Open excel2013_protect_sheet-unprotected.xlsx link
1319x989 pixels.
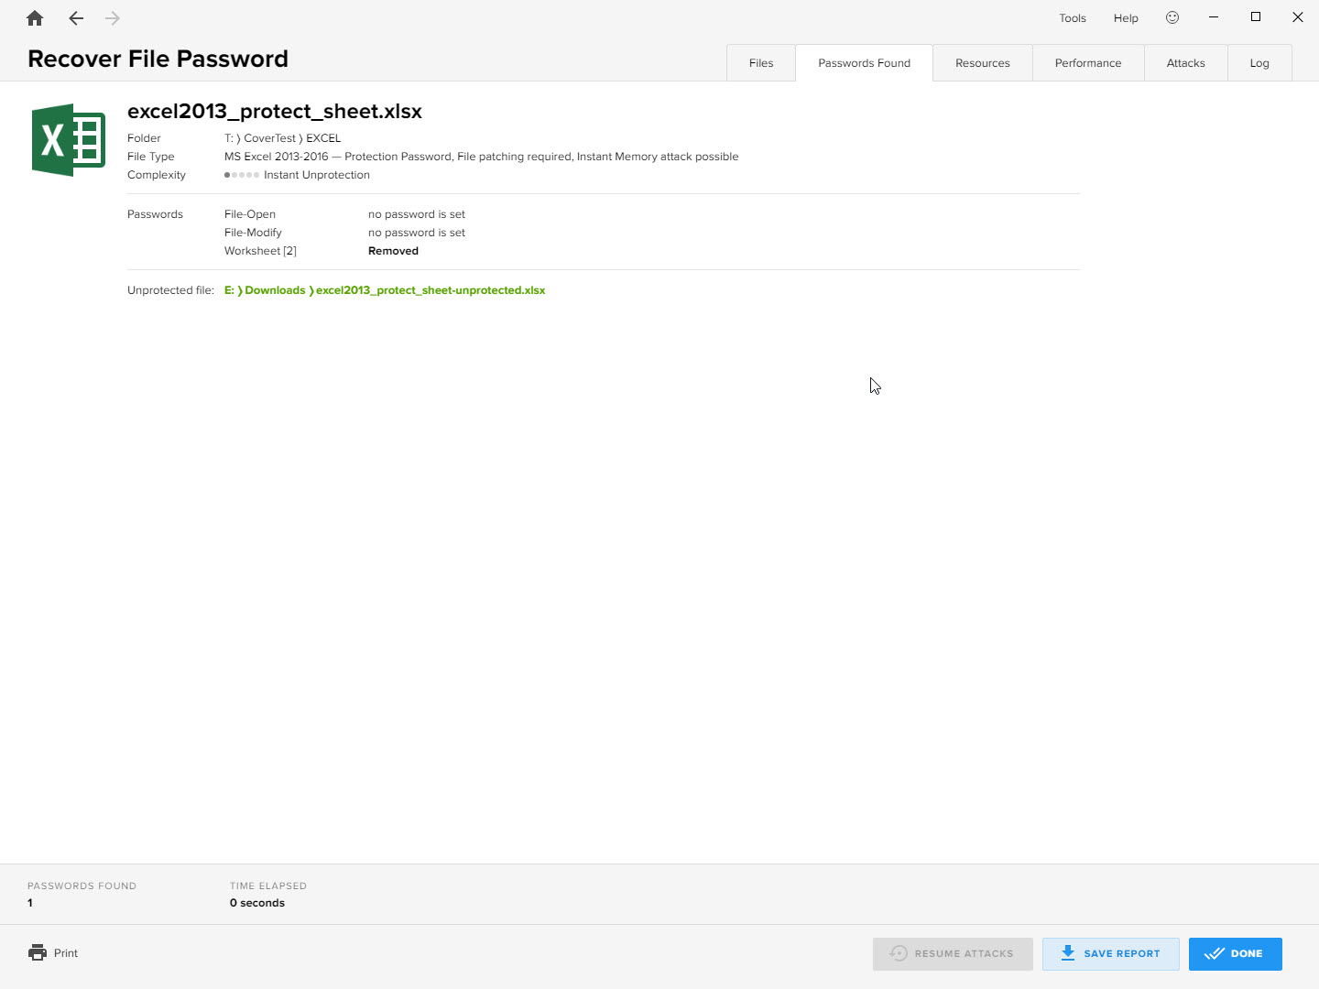coord(431,289)
